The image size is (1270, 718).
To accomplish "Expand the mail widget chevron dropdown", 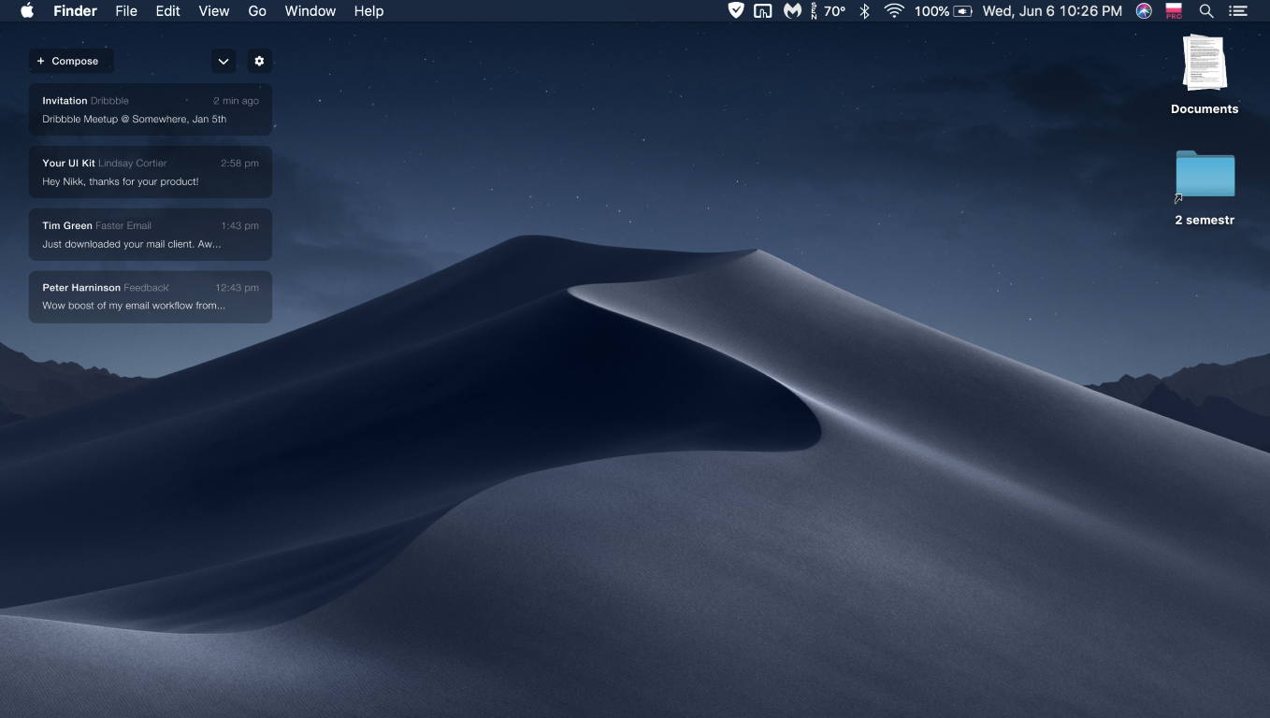I will point(224,61).
